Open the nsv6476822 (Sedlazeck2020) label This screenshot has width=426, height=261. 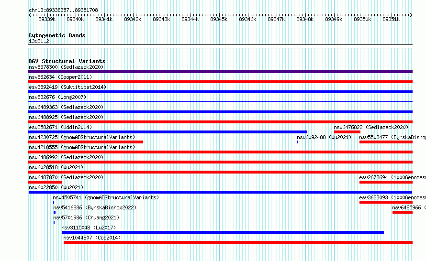pos(371,127)
